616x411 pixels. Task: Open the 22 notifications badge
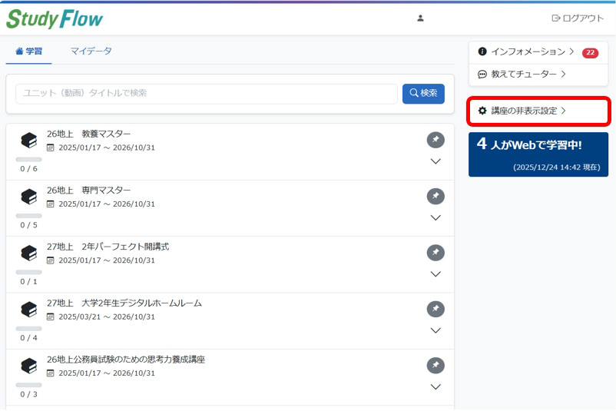(590, 53)
